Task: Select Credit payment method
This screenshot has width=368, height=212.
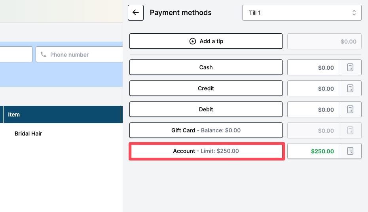Action: (x=206, y=88)
